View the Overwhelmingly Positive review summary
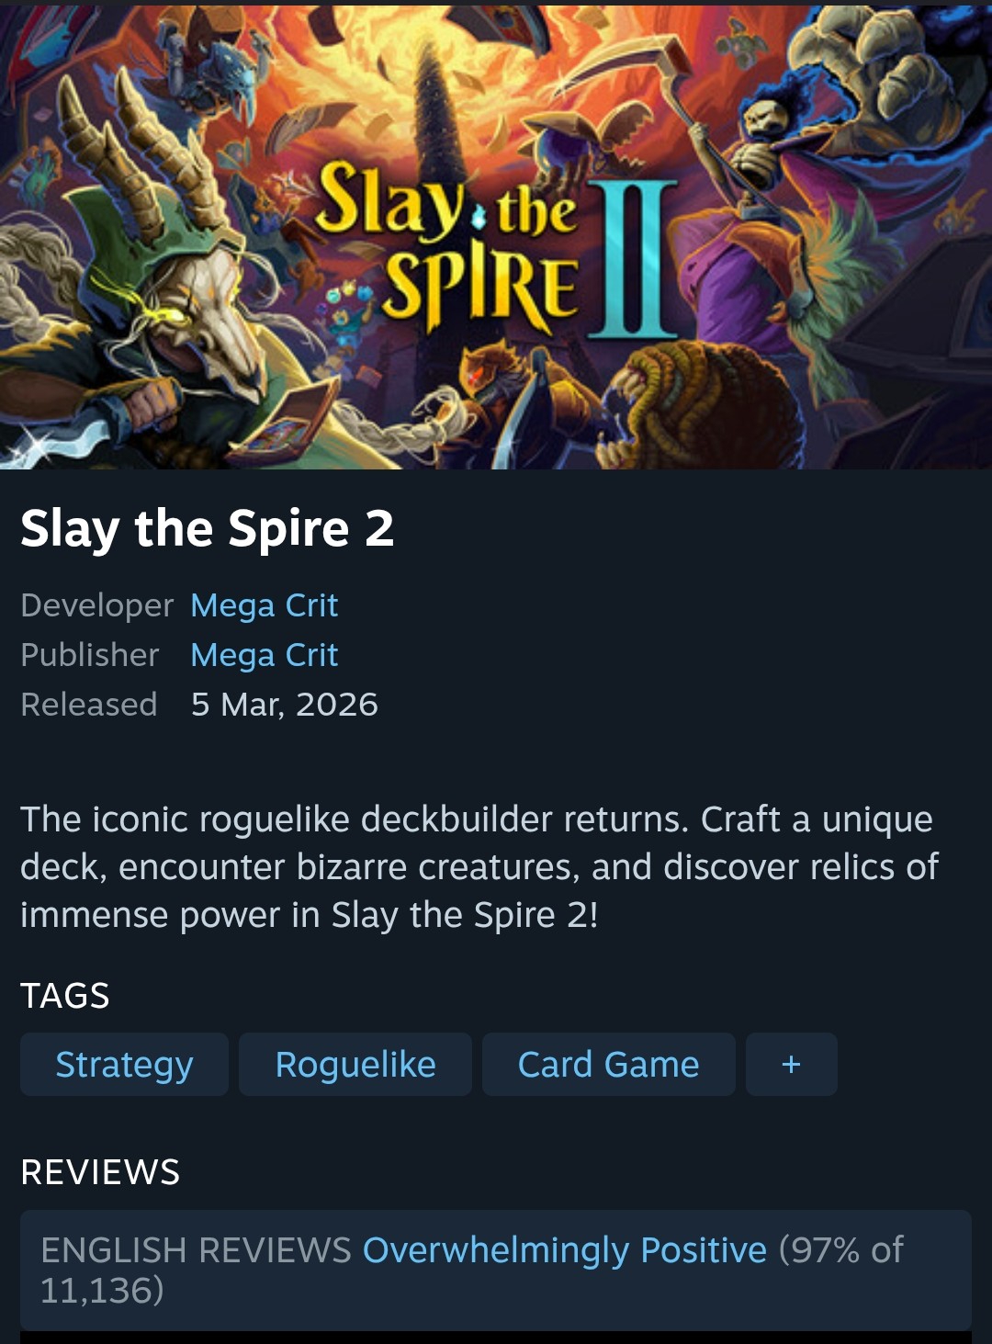 pos(565,1250)
